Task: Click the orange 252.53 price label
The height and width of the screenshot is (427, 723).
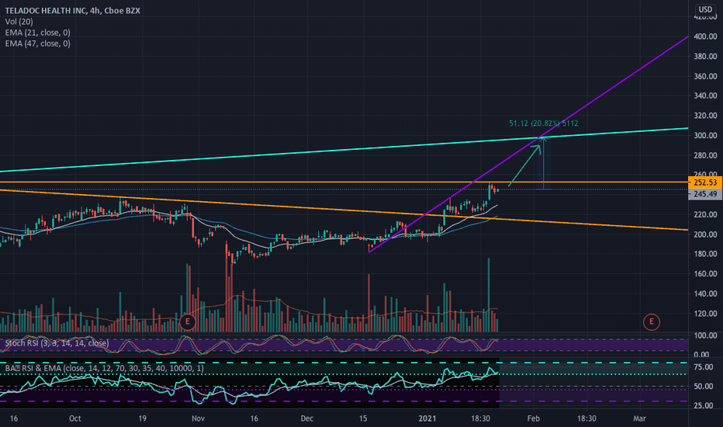Action: click(x=705, y=182)
